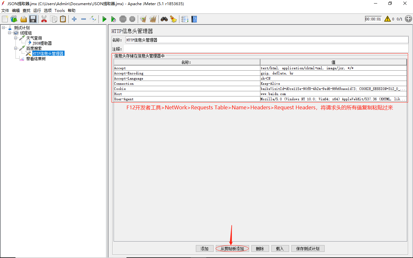The image size is (413, 258).
Task: Click the 名称 input field
Action: click(267, 40)
